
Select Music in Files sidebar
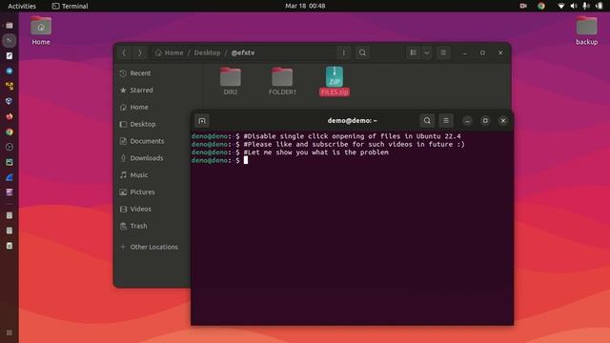point(152,175)
